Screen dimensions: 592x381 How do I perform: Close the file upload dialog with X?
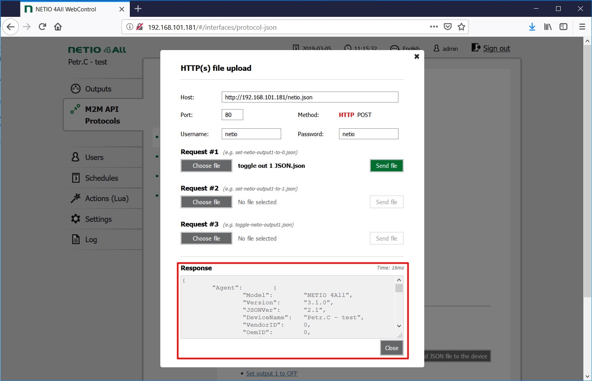click(417, 56)
